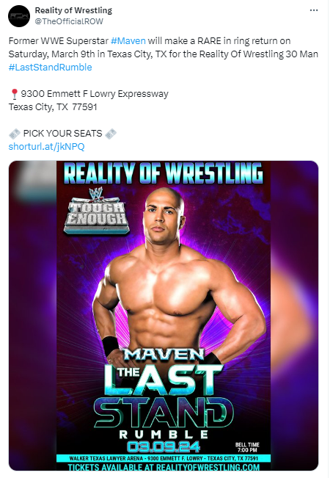Click the ticket emoji after PICK YOUR SEATS

[x=111, y=134]
